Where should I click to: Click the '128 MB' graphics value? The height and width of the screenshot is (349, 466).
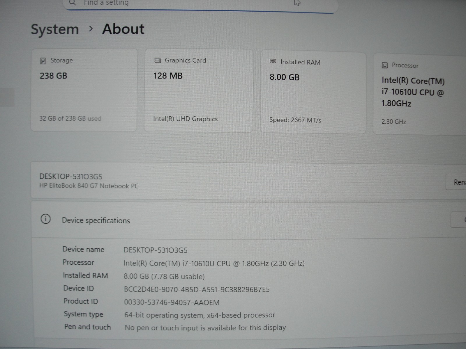coord(168,76)
